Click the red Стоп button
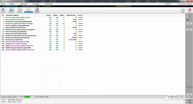Viewport: 193px width, 104px height. tap(190, 10)
